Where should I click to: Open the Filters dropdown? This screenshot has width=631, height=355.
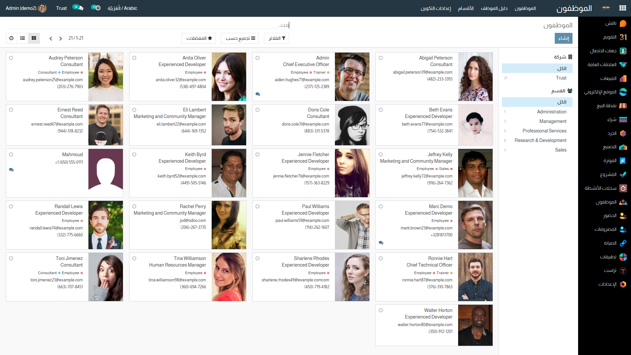click(x=276, y=38)
